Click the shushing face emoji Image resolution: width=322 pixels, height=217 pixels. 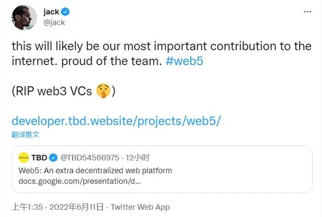point(103,90)
